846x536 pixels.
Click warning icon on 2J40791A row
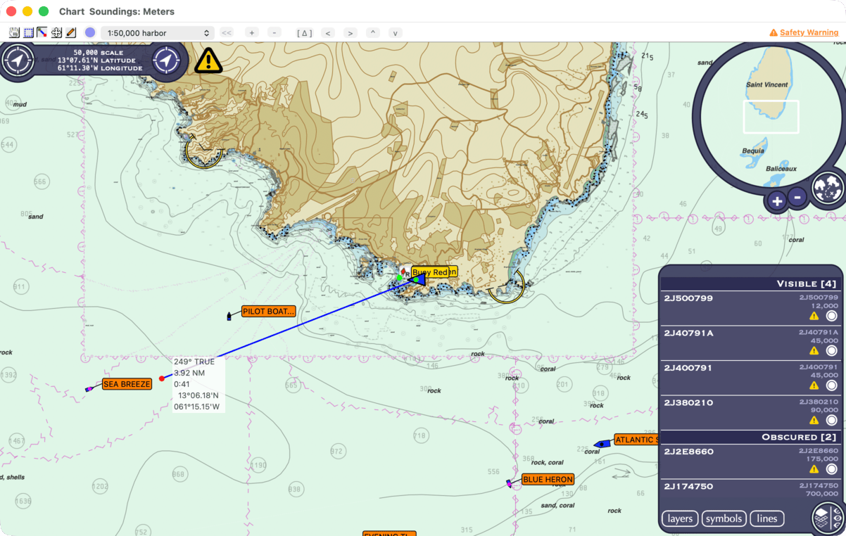[x=814, y=350]
